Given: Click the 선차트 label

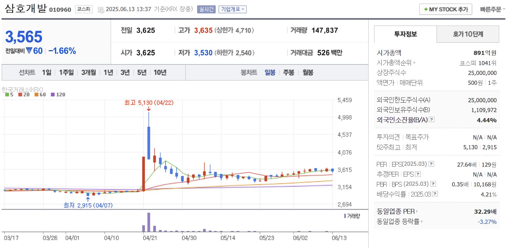Looking at the screenshot, I should pos(27,72).
